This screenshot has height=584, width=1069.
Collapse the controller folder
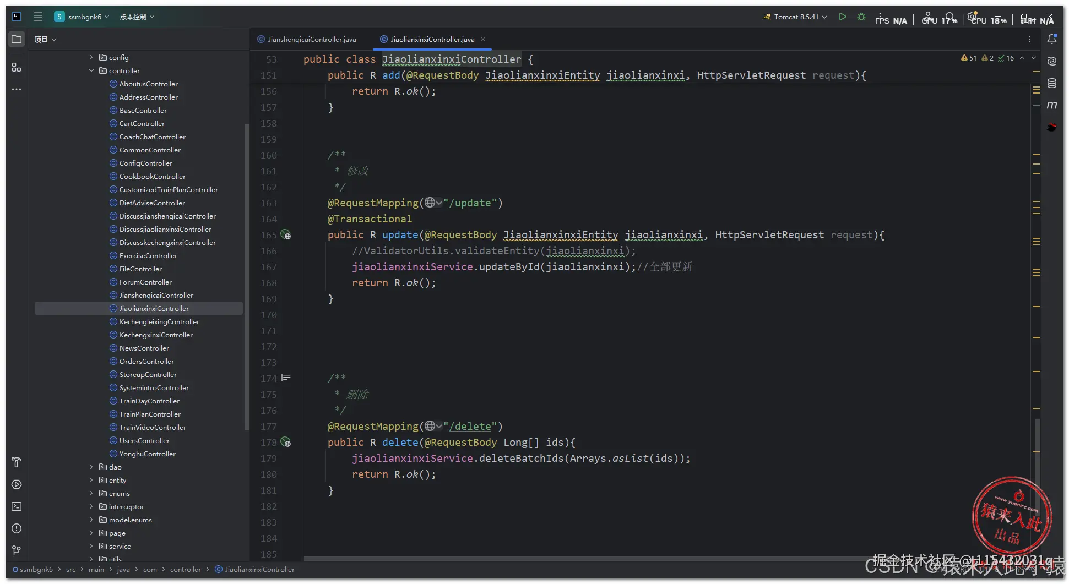91,70
